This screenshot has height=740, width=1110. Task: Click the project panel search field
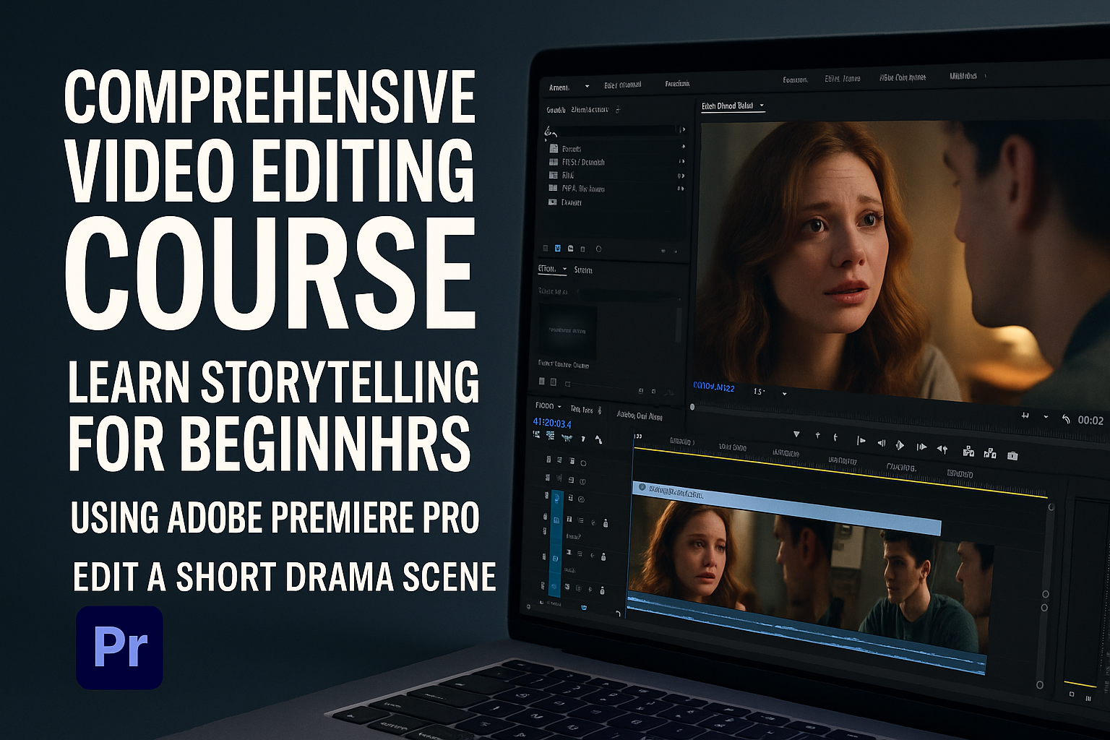click(620, 131)
